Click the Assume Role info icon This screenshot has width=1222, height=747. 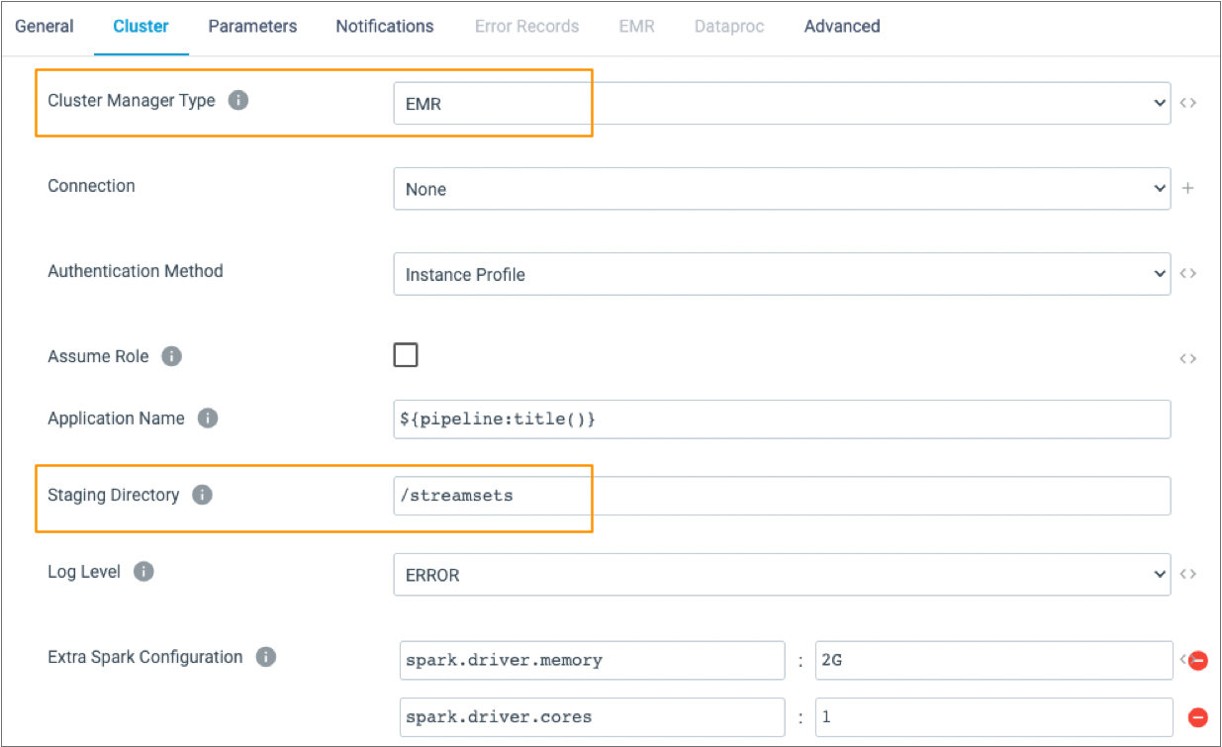coord(170,356)
